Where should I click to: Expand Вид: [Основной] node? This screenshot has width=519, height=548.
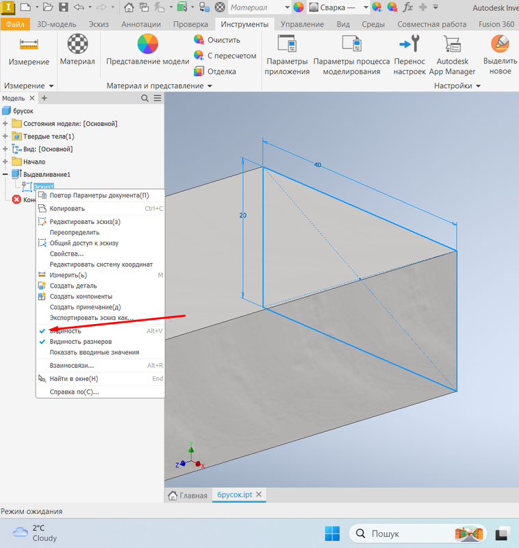tap(5, 149)
